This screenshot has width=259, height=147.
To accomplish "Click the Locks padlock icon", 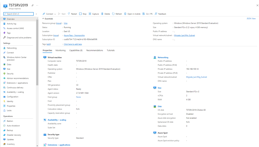I will pos(5,110).
